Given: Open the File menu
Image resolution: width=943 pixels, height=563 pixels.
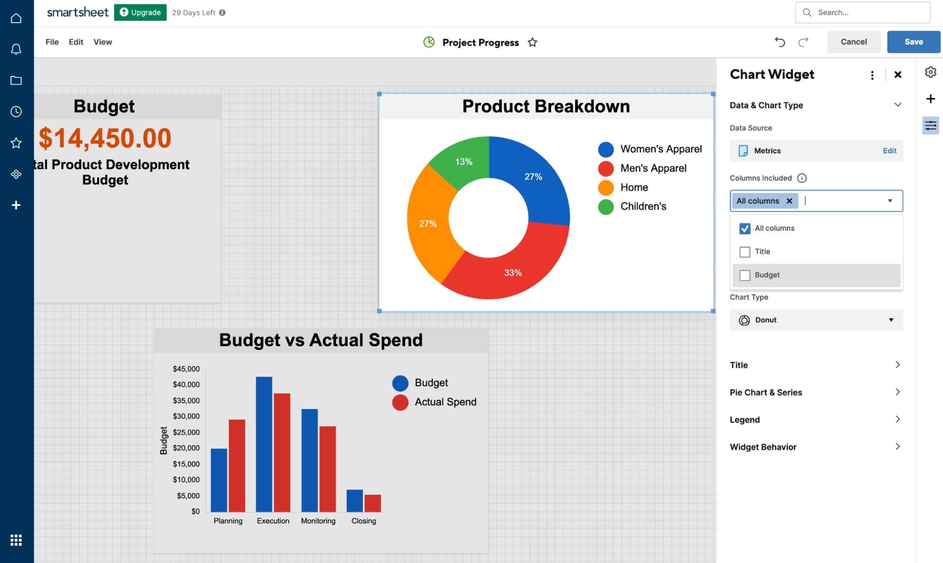Looking at the screenshot, I should click(52, 42).
